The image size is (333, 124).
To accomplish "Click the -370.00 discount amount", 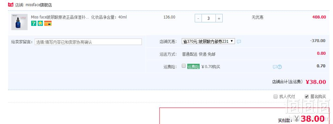I will 317,41.
